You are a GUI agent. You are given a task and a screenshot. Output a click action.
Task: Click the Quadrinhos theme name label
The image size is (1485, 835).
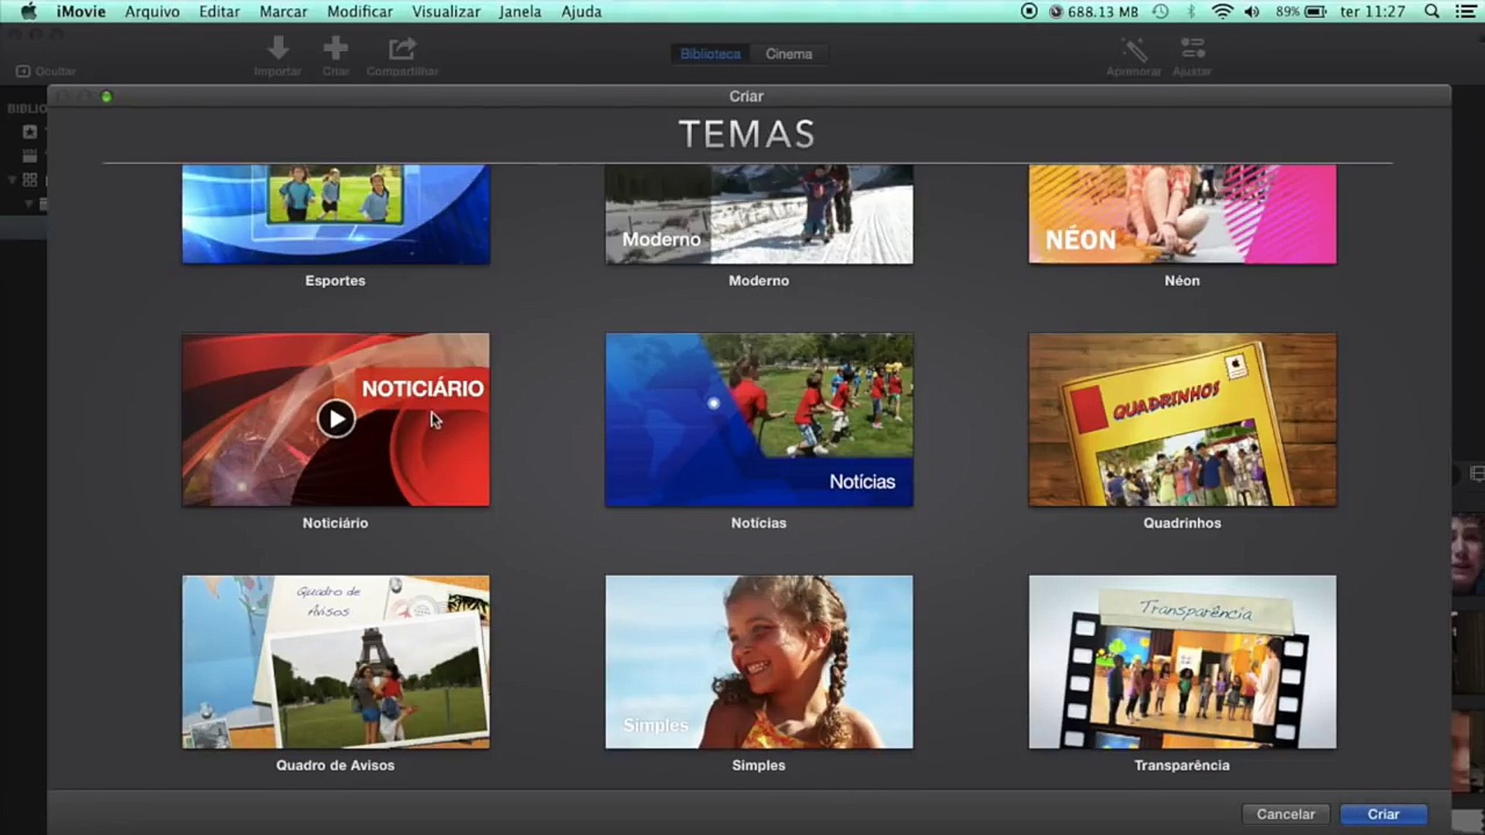coord(1182,523)
